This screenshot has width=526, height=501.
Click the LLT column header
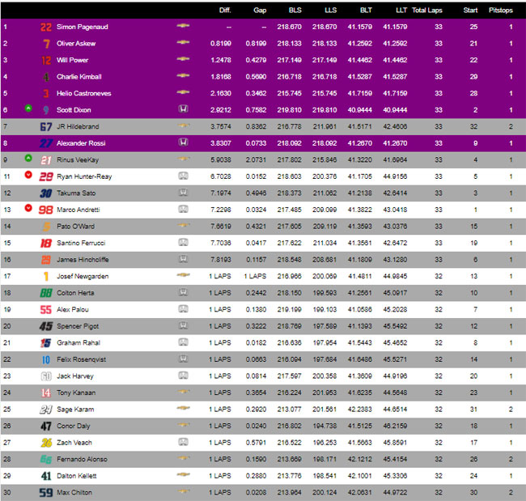pos(401,11)
